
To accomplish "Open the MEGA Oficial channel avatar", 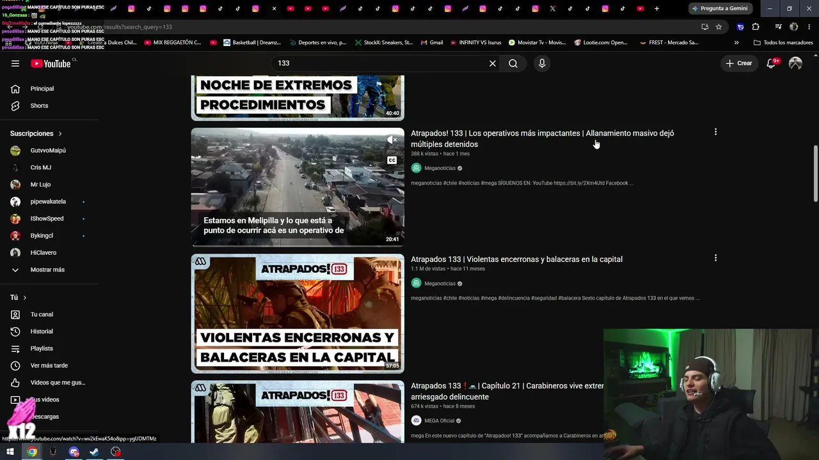I will point(416,420).
